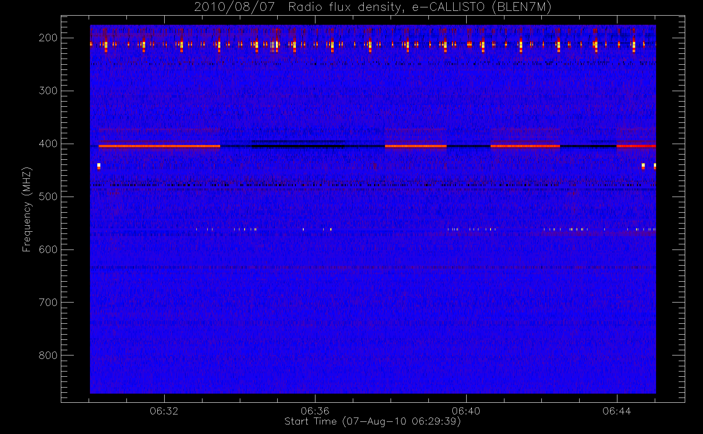Click the 800 frequency tick label
The height and width of the screenshot is (434, 703).
pyautogui.click(x=48, y=355)
